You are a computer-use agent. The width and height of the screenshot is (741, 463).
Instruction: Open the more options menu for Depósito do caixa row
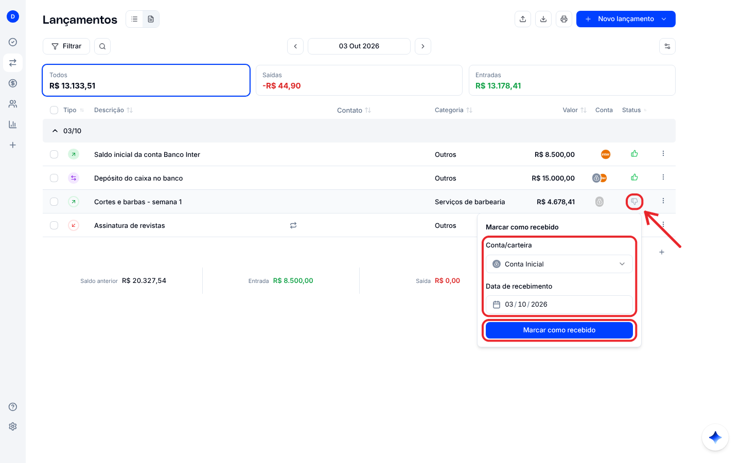(663, 177)
